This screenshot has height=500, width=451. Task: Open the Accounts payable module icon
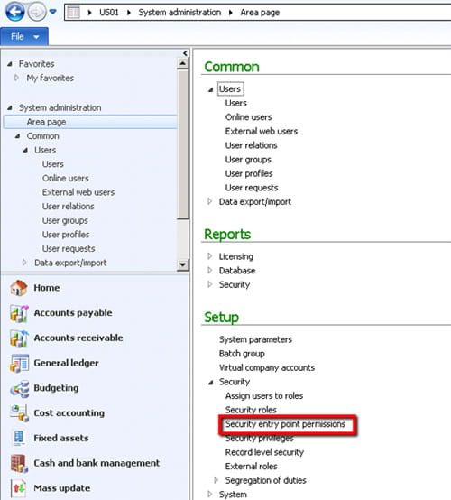[x=19, y=313]
